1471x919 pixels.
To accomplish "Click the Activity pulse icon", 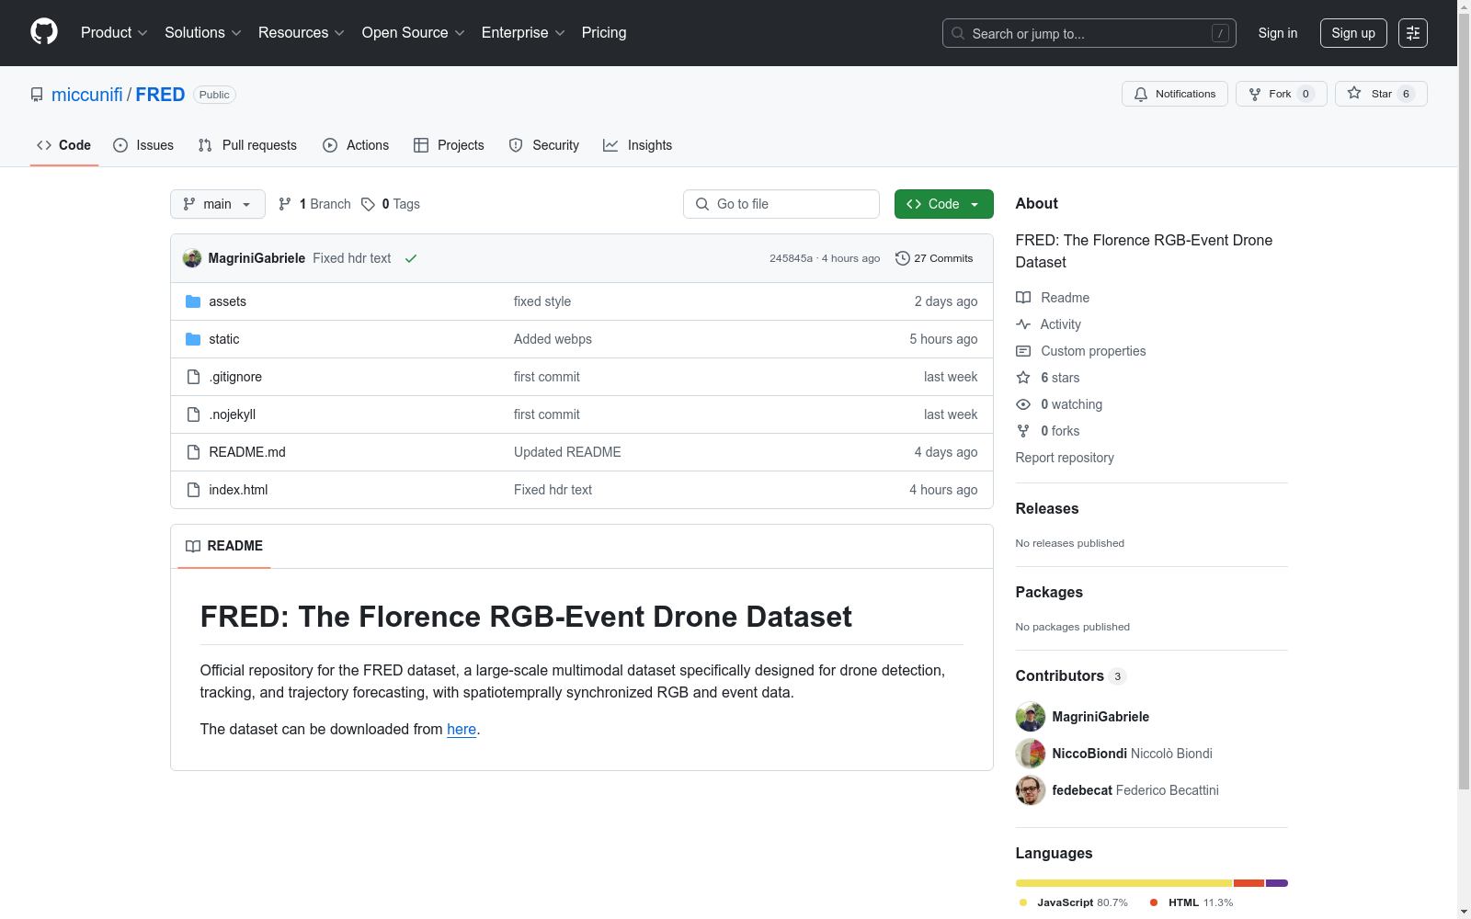I will pyautogui.click(x=1023, y=324).
